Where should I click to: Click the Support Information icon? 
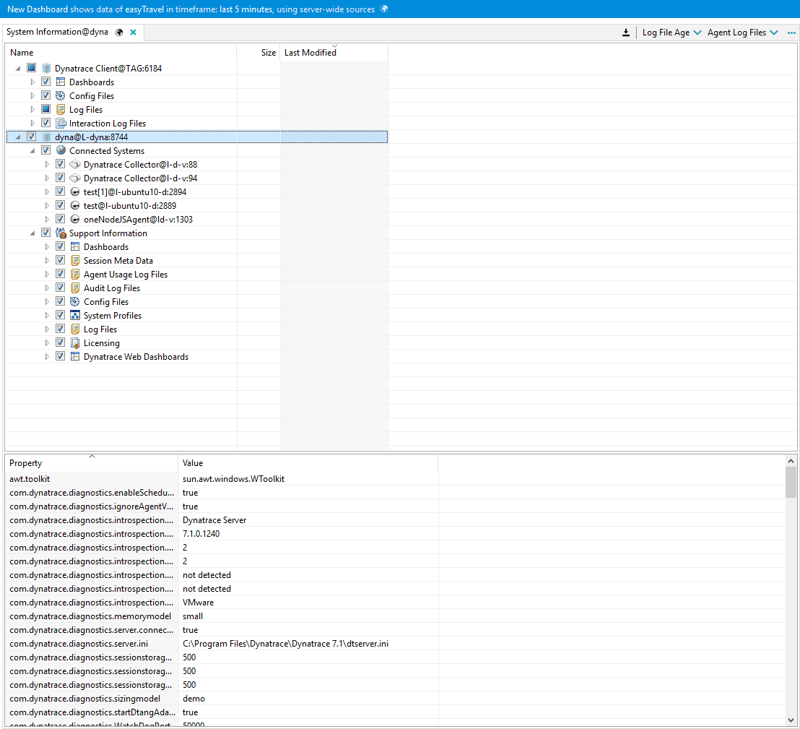tap(61, 233)
